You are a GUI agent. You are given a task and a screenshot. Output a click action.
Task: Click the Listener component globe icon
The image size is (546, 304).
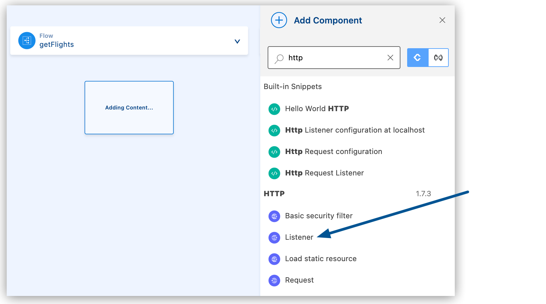[274, 237]
